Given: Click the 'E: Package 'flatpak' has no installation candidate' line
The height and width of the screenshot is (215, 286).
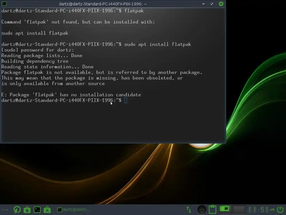Looking at the screenshot, I should [71, 95].
